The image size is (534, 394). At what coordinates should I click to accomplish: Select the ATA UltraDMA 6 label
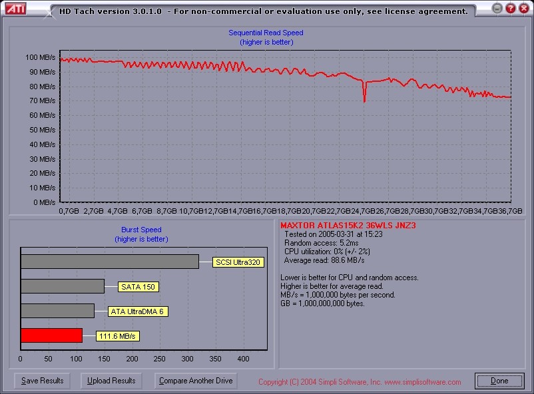[x=138, y=311]
